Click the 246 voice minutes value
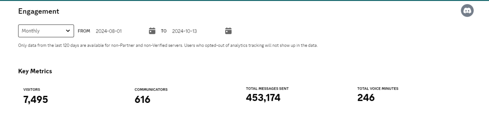Screen dimensions: 489x129 point(366,98)
